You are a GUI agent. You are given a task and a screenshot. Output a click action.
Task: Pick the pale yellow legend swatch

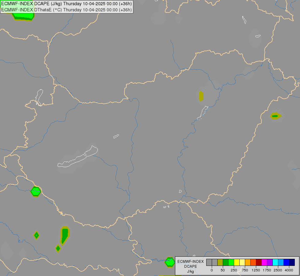pyautogui.click(x=242, y=262)
